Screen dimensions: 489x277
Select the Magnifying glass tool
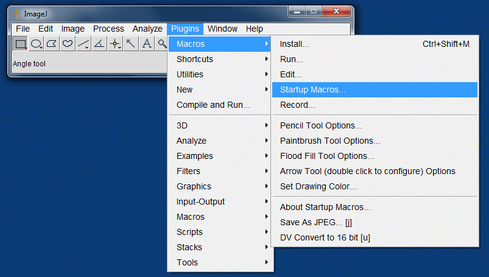coord(161,44)
